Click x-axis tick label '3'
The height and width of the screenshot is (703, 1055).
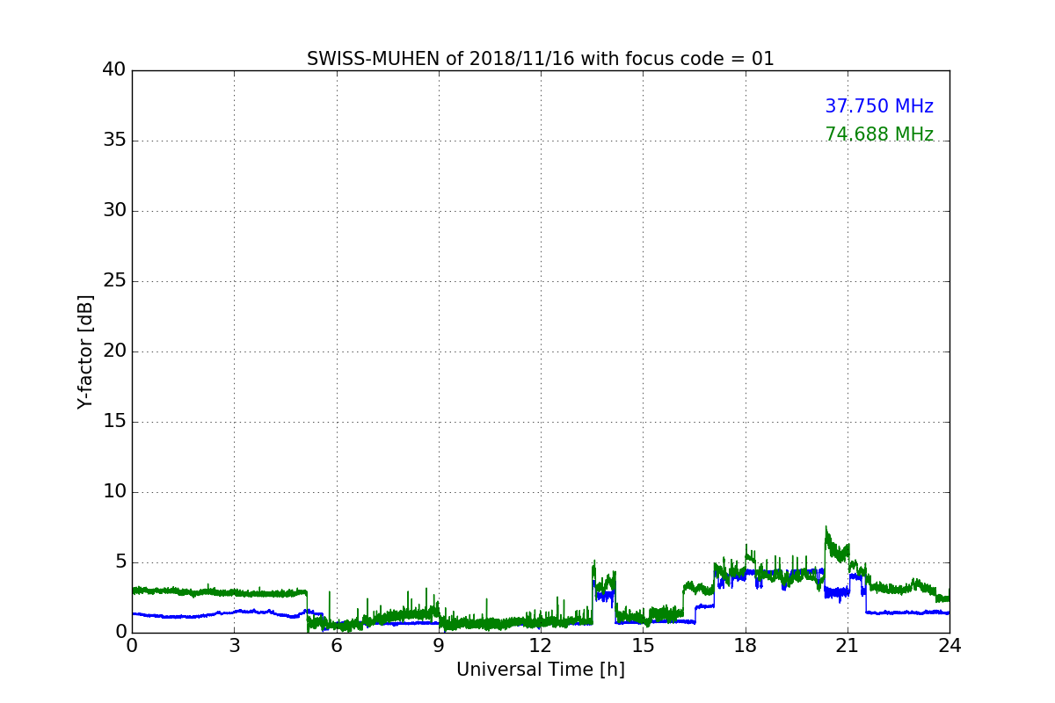pos(234,646)
